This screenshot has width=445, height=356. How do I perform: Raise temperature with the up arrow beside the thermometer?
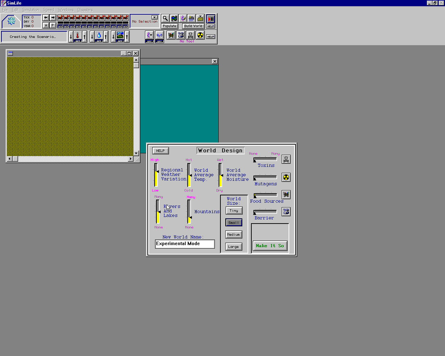click(84, 37)
